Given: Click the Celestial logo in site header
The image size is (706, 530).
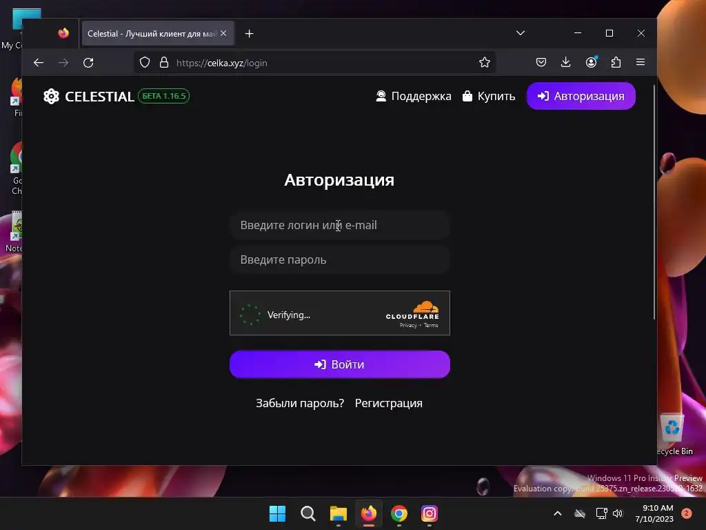Looking at the screenshot, I should coord(89,97).
